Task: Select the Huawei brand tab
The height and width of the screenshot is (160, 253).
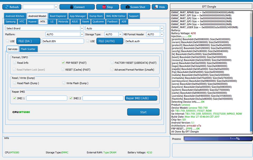Action: 32,21
